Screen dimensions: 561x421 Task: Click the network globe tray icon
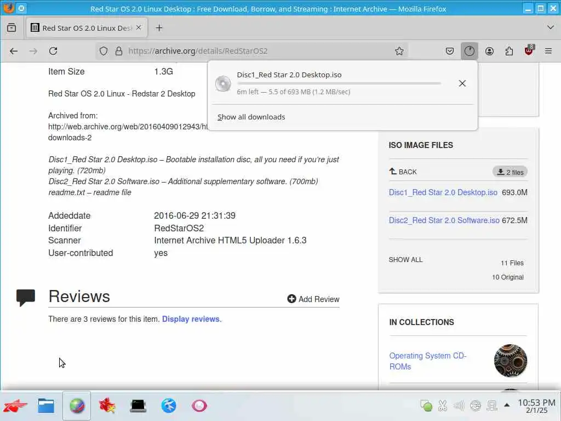coord(476,406)
